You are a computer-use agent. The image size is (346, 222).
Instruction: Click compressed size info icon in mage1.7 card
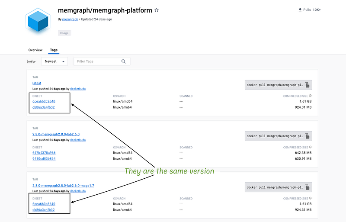310,198
